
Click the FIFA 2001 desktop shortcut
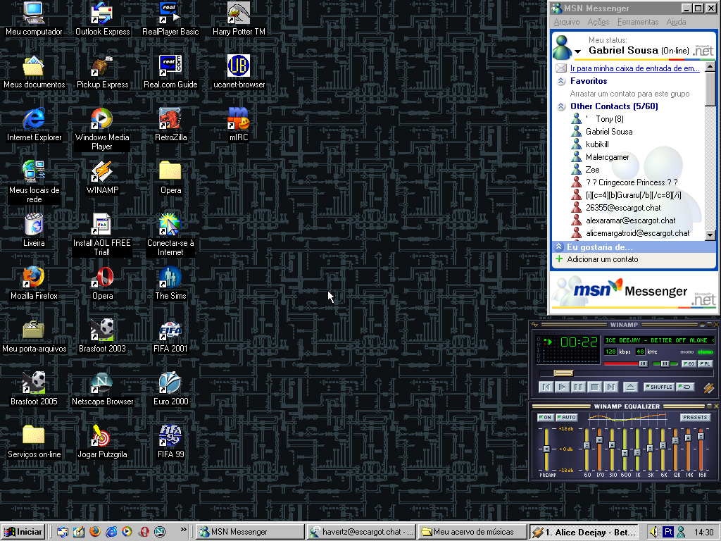tap(170, 336)
